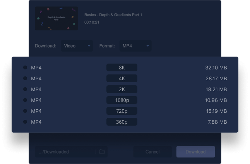Select the MP4 1080p radio button

coord(25,100)
